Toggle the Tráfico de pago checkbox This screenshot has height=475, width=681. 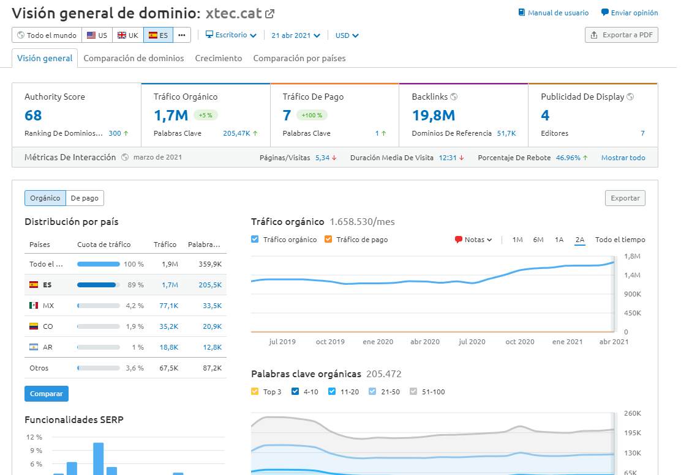pos(328,240)
